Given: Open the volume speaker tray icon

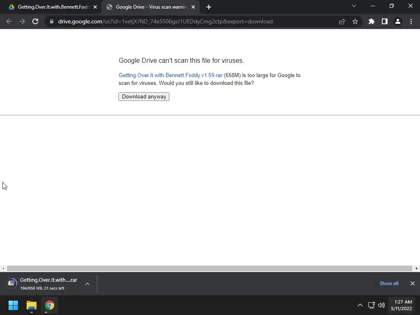Looking at the screenshot, I should [381, 305].
